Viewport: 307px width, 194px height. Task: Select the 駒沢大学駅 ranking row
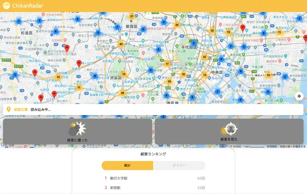[x=155, y=178]
